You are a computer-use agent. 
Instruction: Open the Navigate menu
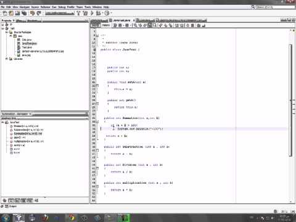point(25,7)
